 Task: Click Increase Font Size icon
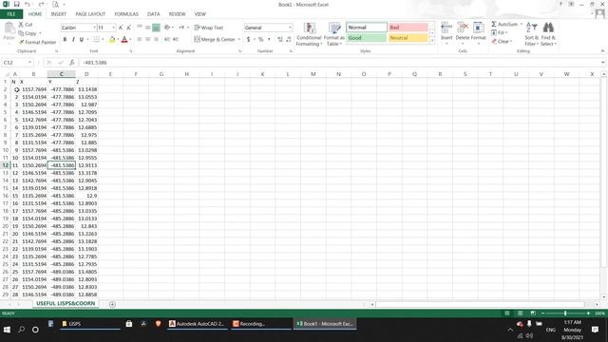point(121,28)
